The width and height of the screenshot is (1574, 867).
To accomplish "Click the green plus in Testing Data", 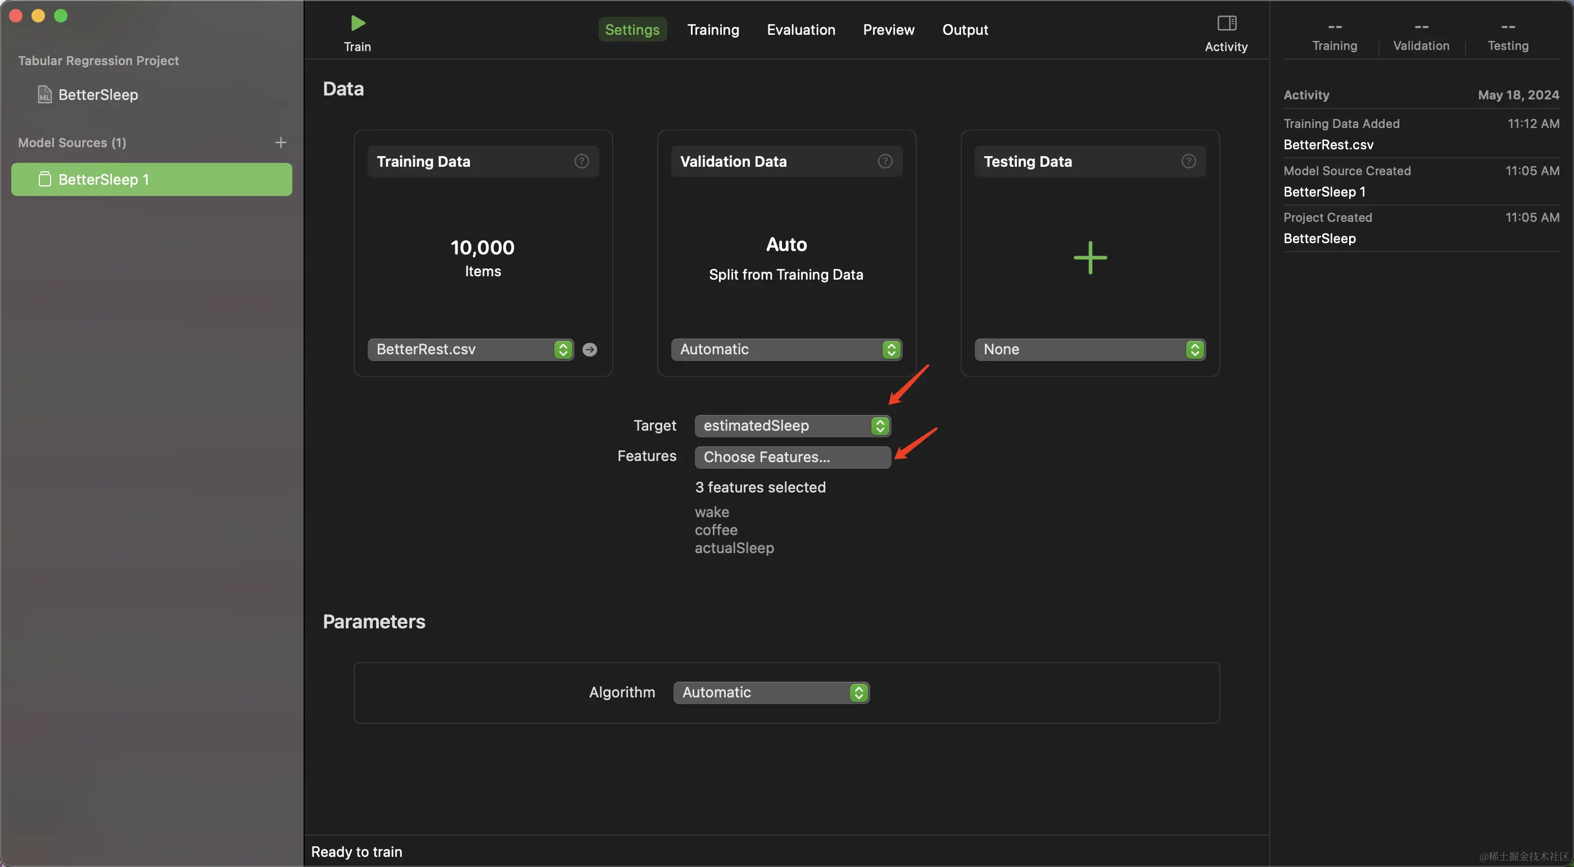I will click(1089, 258).
